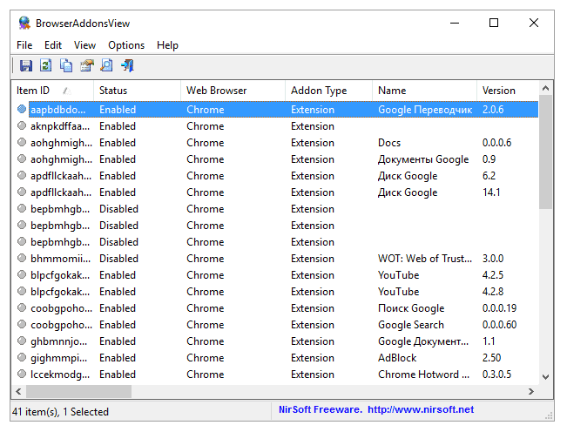This screenshot has height=432, width=567.
Task: Open the View menu
Action: tap(84, 45)
